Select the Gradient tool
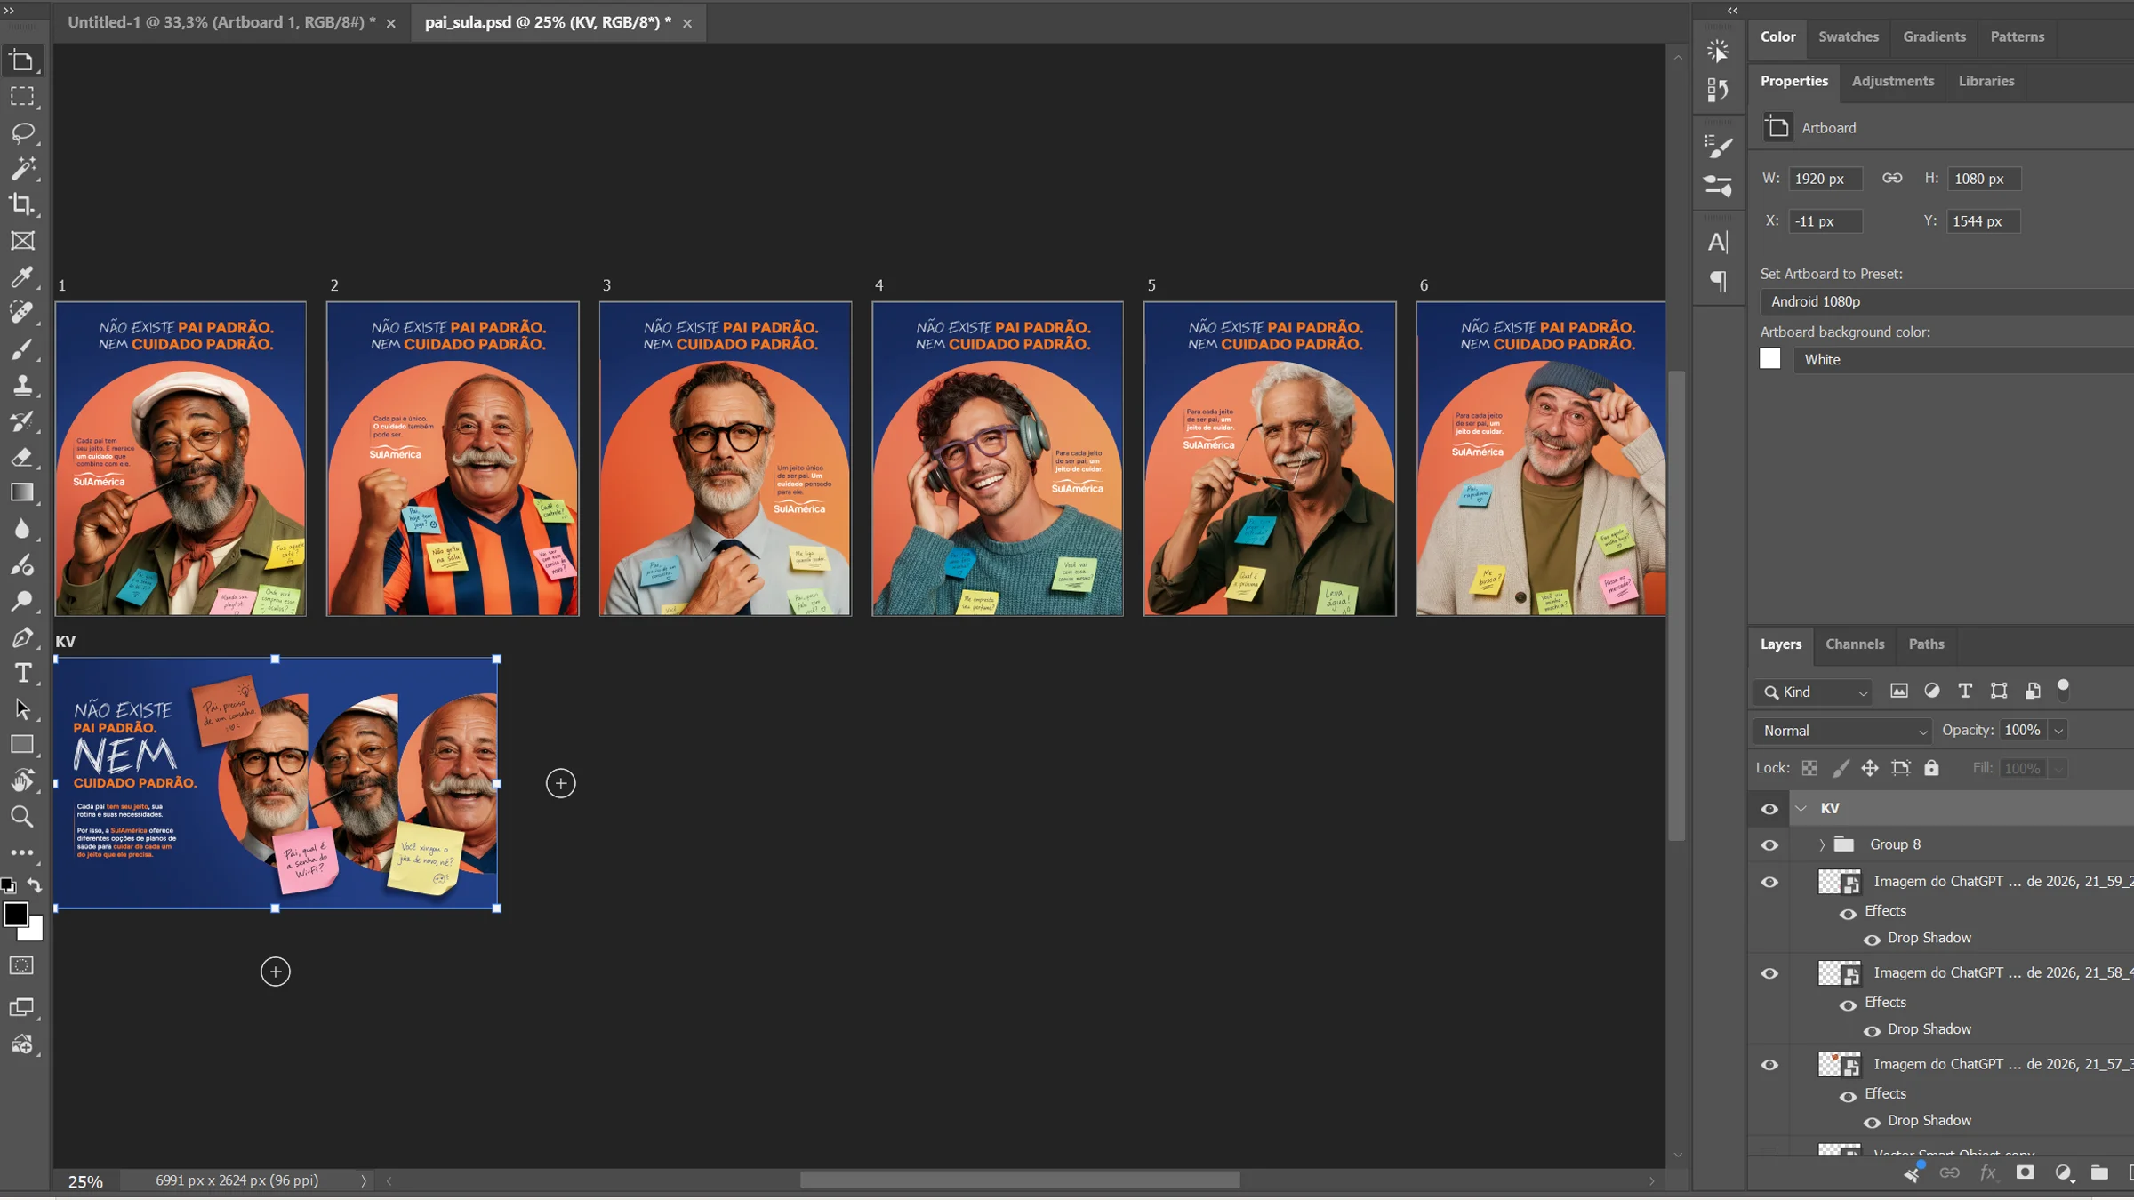 (x=22, y=492)
